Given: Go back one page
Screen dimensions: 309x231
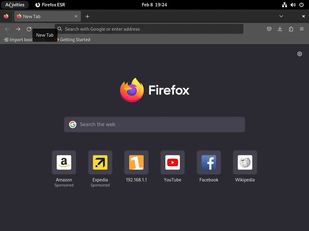Looking at the screenshot, I should 7,29.
